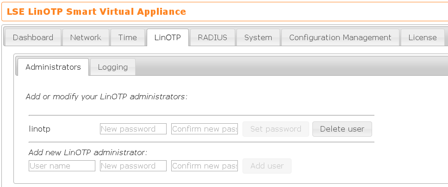Open the Dashboard tab

pyautogui.click(x=33, y=38)
